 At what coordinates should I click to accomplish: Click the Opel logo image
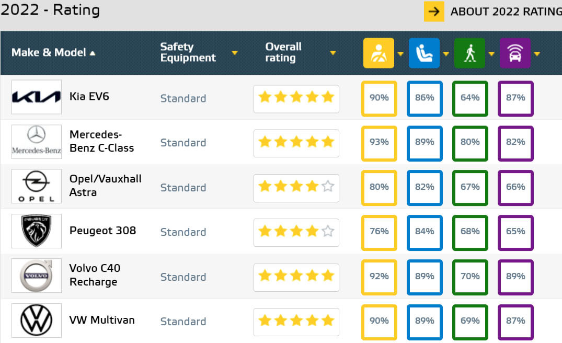point(37,187)
